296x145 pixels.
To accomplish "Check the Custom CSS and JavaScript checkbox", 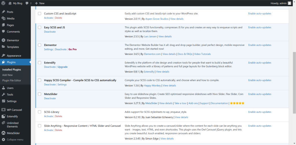I will click(x=39, y=14).
